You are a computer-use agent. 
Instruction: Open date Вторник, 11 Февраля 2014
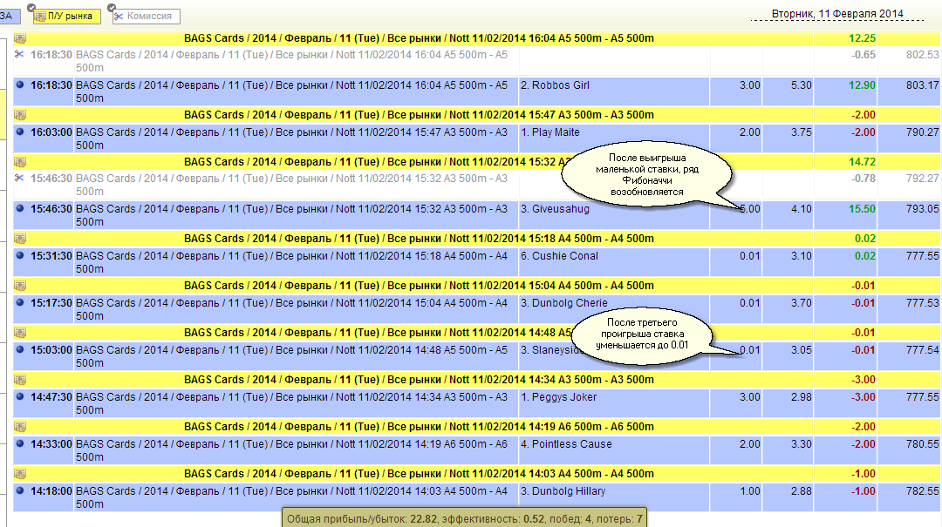(x=836, y=14)
